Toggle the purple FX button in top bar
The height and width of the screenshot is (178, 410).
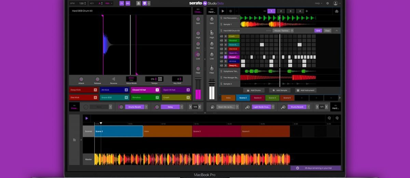[122, 3]
